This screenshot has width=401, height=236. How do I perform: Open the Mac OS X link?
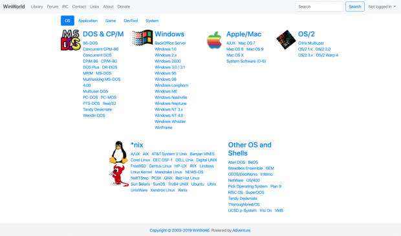point(235,55)
